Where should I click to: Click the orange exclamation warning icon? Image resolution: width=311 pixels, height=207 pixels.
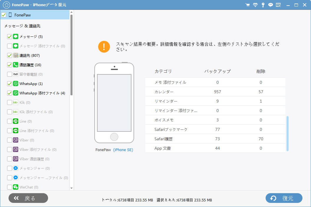pyautogui.click(x=104, y=47)
